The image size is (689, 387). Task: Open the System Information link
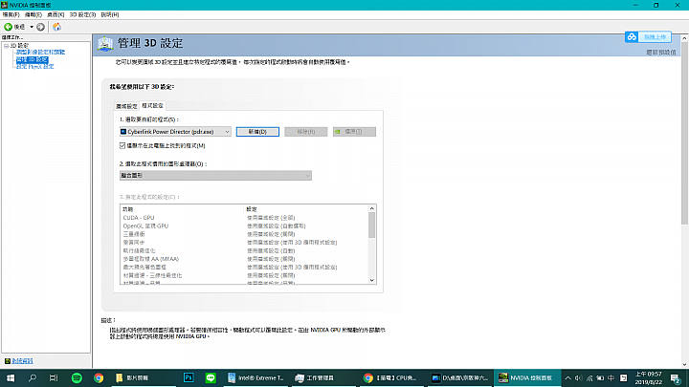(x=22, y=361)
